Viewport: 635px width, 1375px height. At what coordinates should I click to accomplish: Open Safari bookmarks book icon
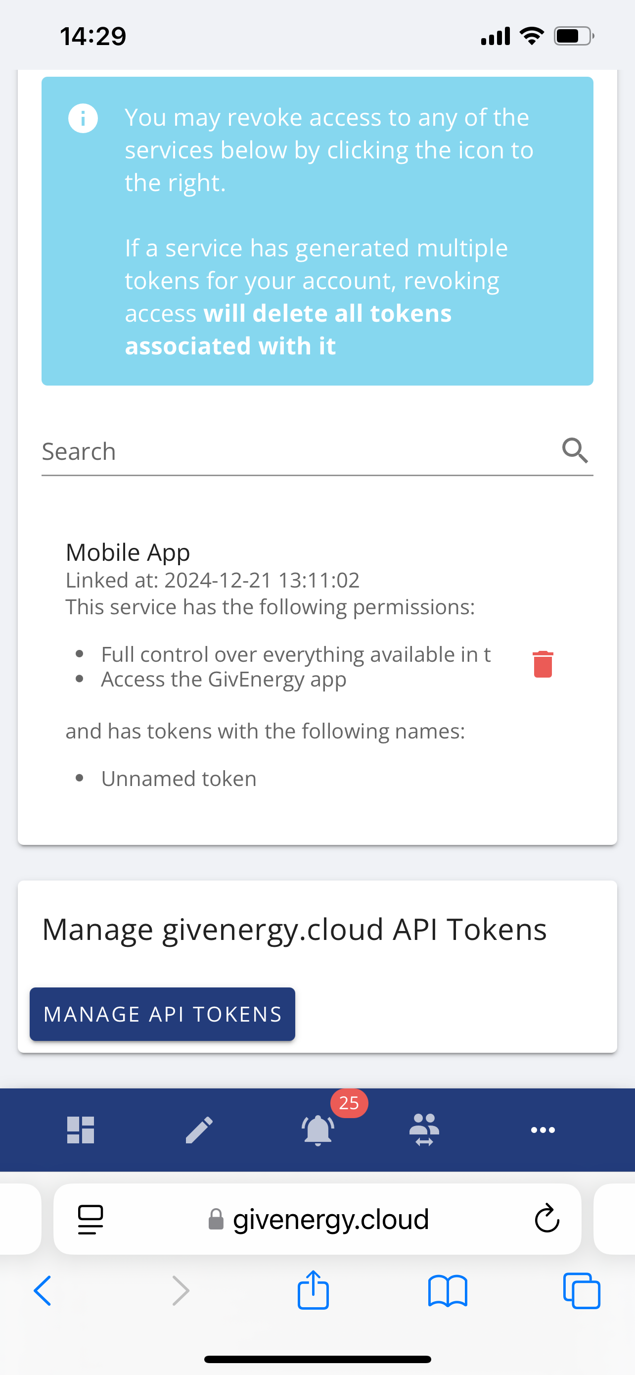click(x=448, y=1291)
